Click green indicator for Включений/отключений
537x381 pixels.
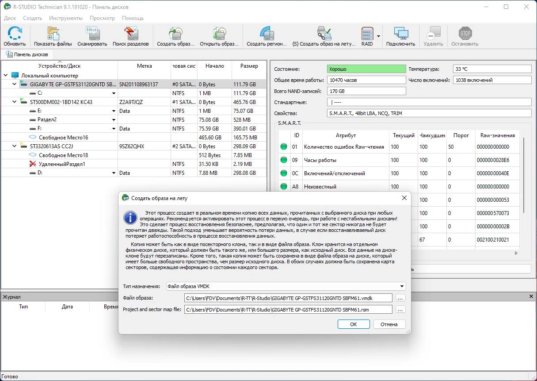pyautogui.click(x=284, y=173)
